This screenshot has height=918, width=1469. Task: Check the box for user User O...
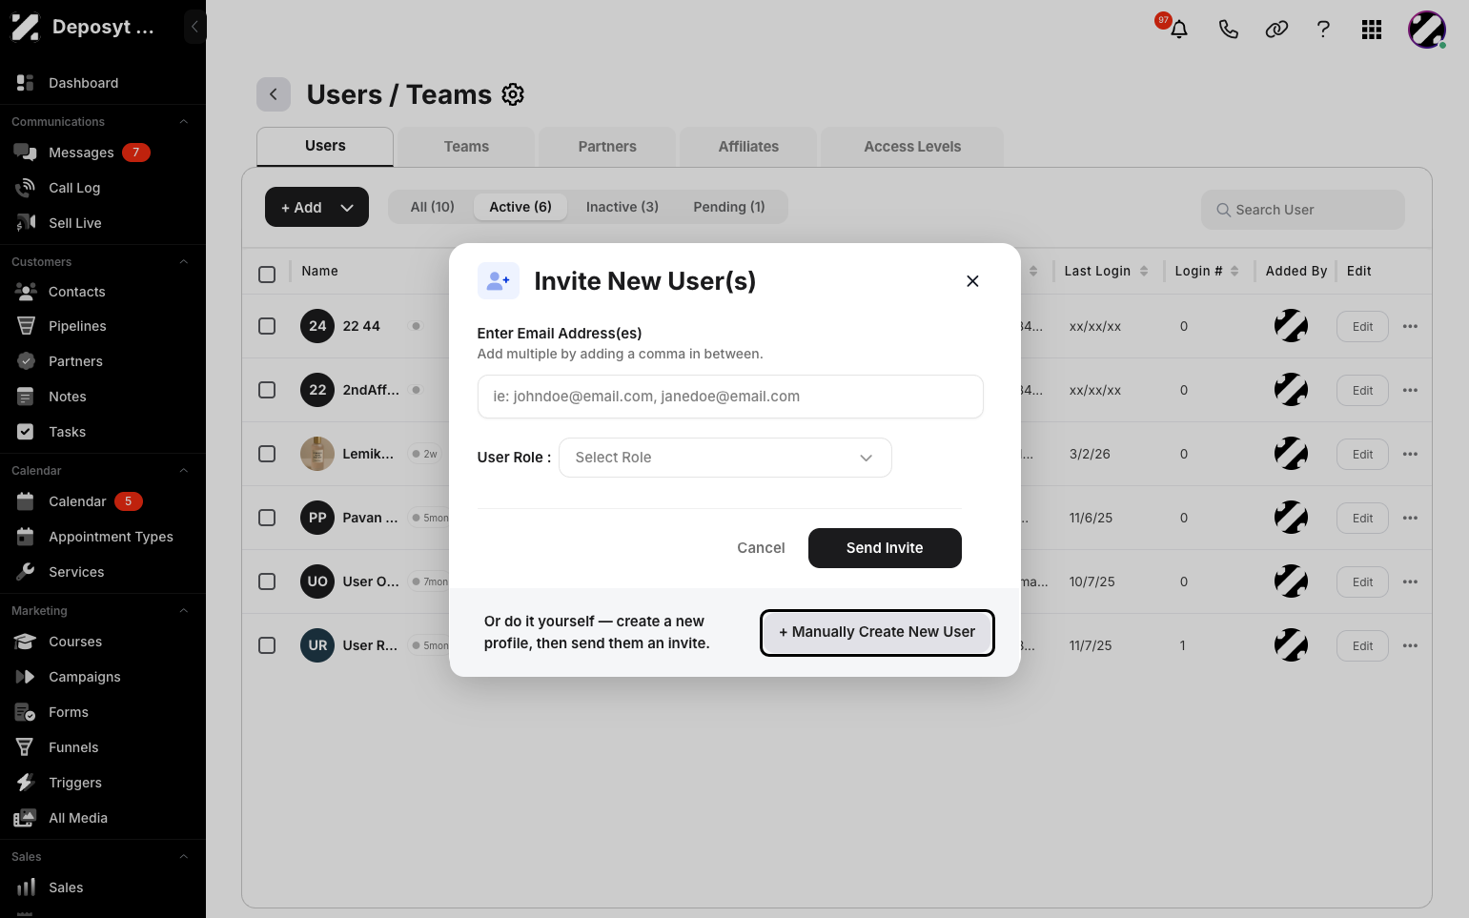pyautogui.click(x=267, y=581)
